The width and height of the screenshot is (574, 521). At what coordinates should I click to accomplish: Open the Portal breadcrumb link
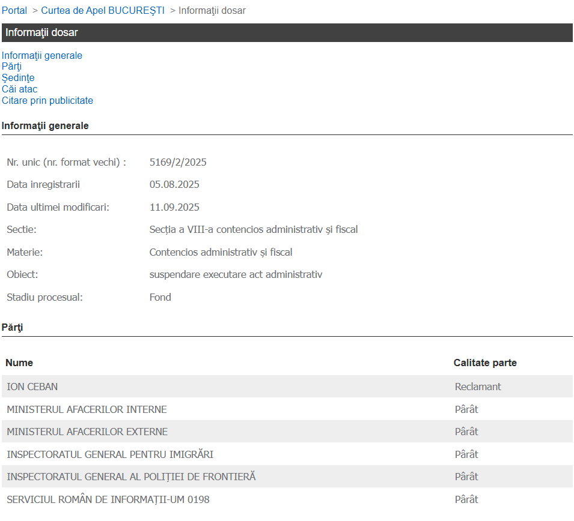point(14,11)
